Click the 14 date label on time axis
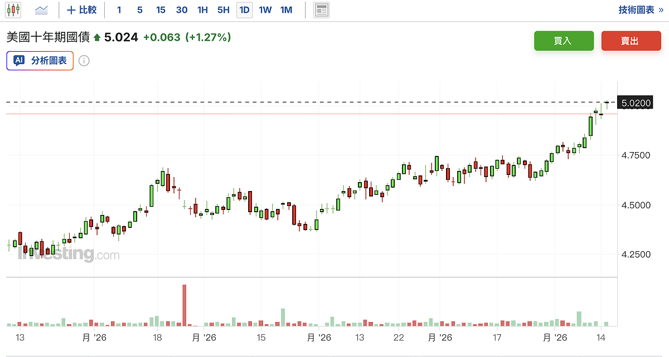This screenshot has height=357, width=669. 601,338
